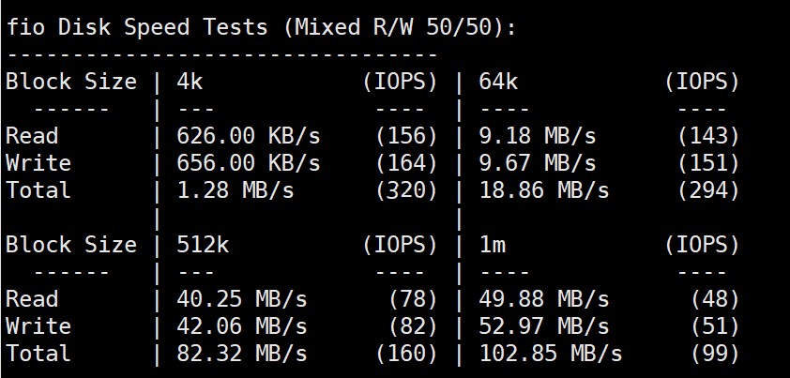The image size is (790, 378).
Task: Click the 1m total IOPS value (99)
Action: click(x=716, y=354)
